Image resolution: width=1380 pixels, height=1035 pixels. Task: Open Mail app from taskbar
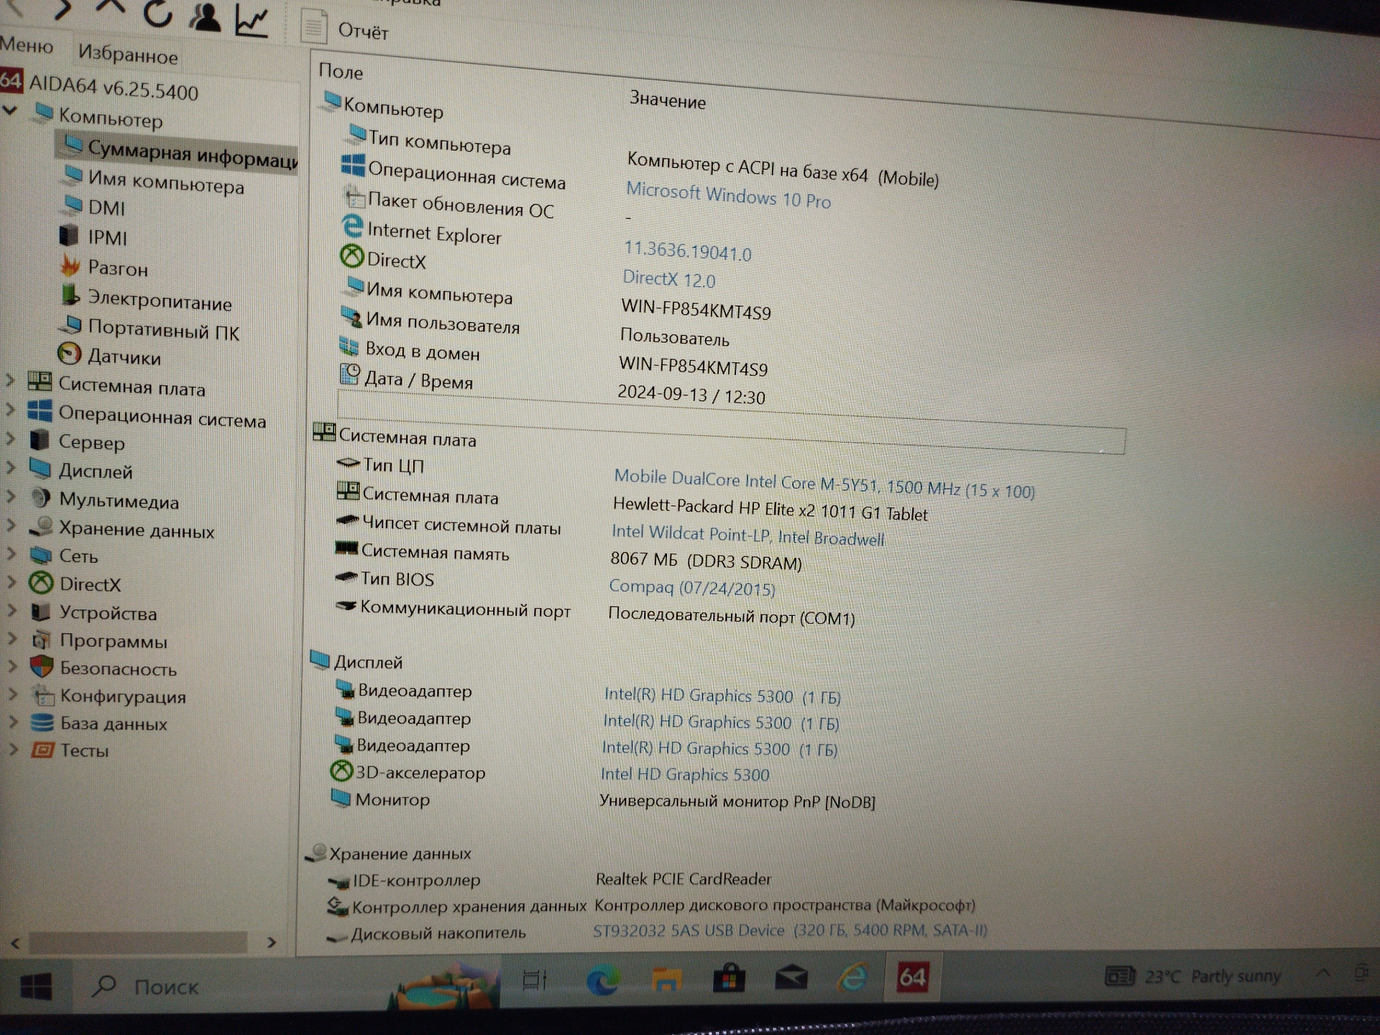pyautogui.click(x=791, y=978)
